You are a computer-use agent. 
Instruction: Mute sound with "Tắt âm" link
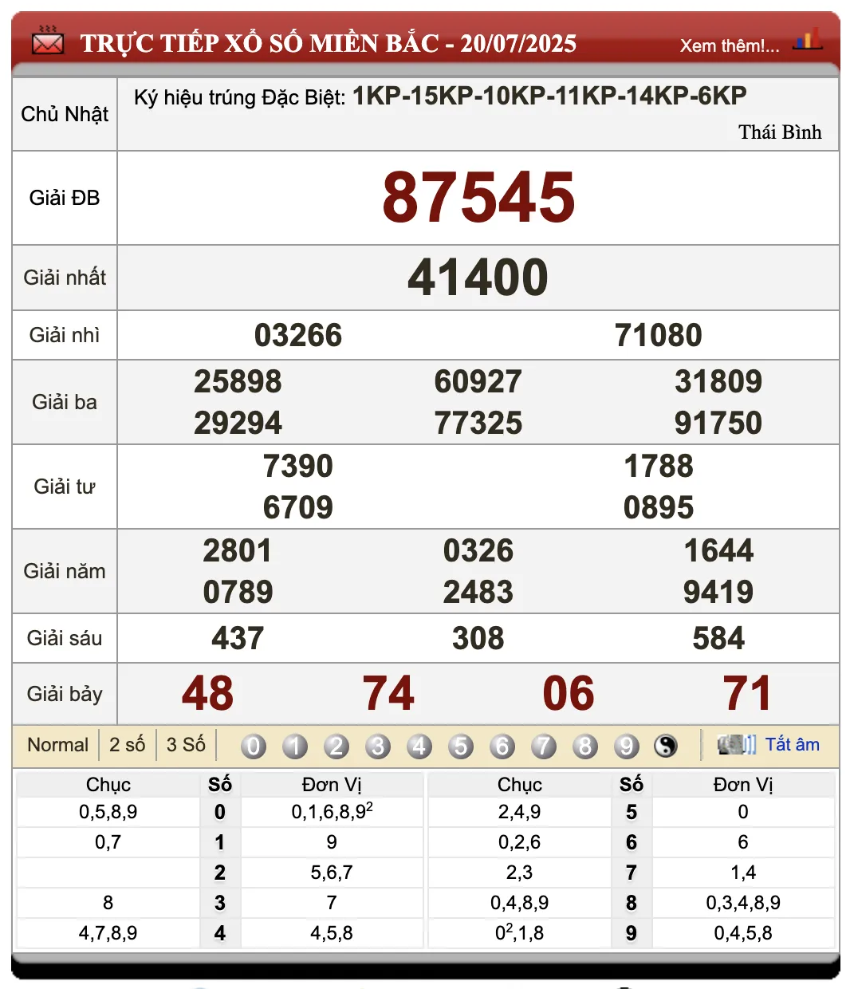[792, 745]
